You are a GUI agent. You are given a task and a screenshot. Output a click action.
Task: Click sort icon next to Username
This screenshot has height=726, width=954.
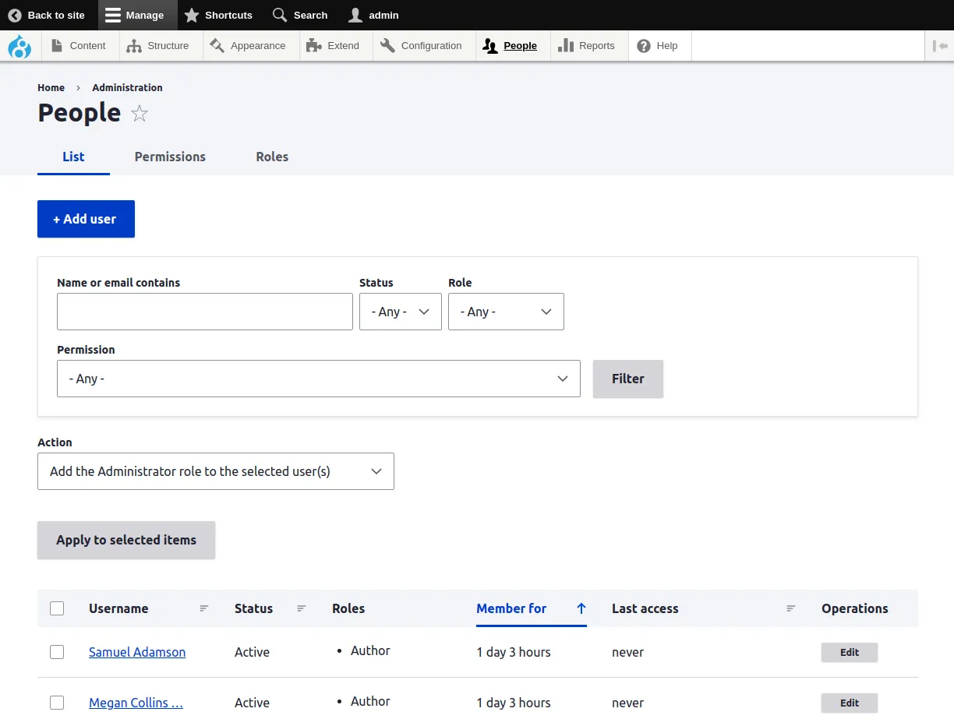click(x=204, y=608)
